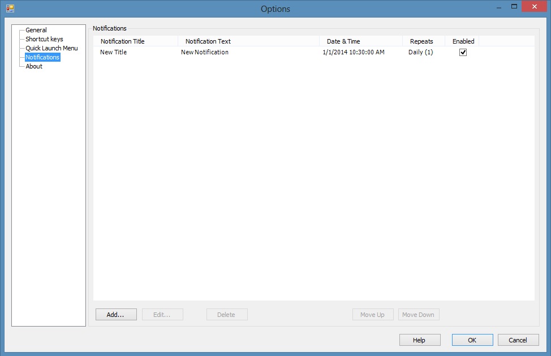The height and width of the screenshot is (356, 551).
Task: Click the Delete button
Action: pyautogui.click(x=227, y=315)
